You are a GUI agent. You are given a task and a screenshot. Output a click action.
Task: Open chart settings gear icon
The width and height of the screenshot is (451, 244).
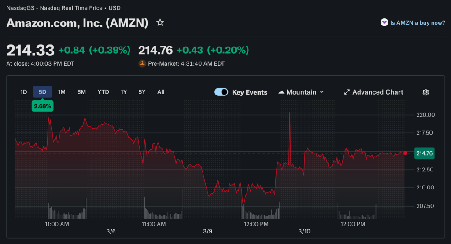pos(425,92)
